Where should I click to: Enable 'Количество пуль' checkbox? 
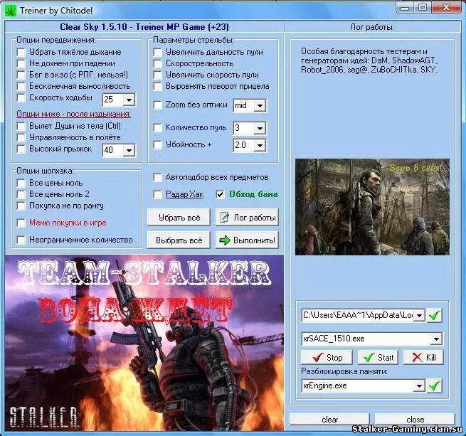tap(157, 128)
